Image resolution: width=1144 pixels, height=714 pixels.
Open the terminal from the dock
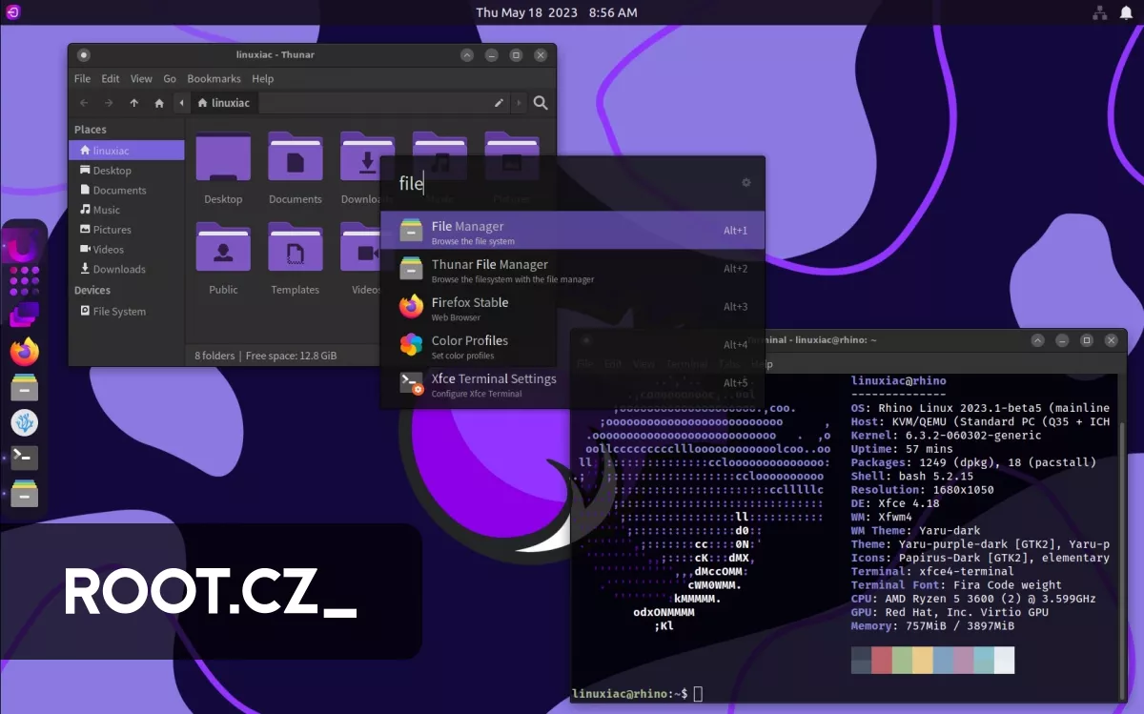click(24, 459)
